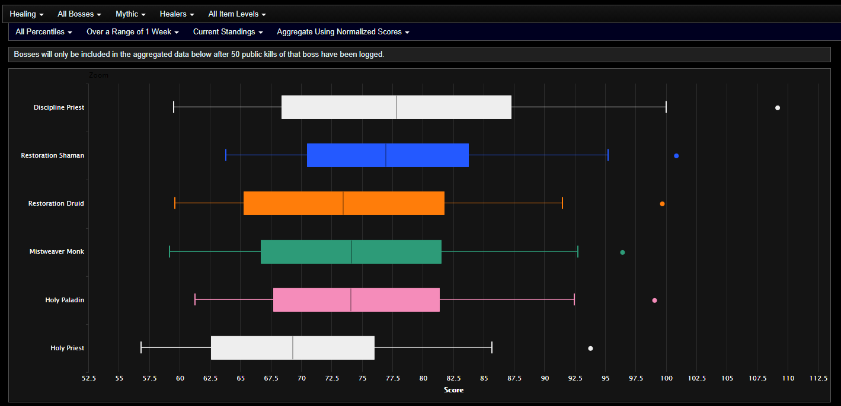The height and width of the screenshot is (406, 841).
Task: Click the Holy Priest label
Action: (67, 348)
